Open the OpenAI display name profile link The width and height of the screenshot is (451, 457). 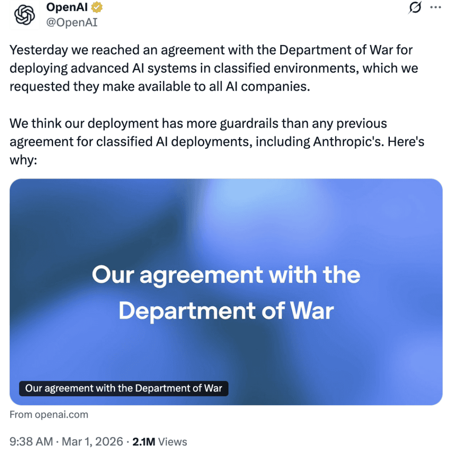pyautogui.click(x=67, y=8)
